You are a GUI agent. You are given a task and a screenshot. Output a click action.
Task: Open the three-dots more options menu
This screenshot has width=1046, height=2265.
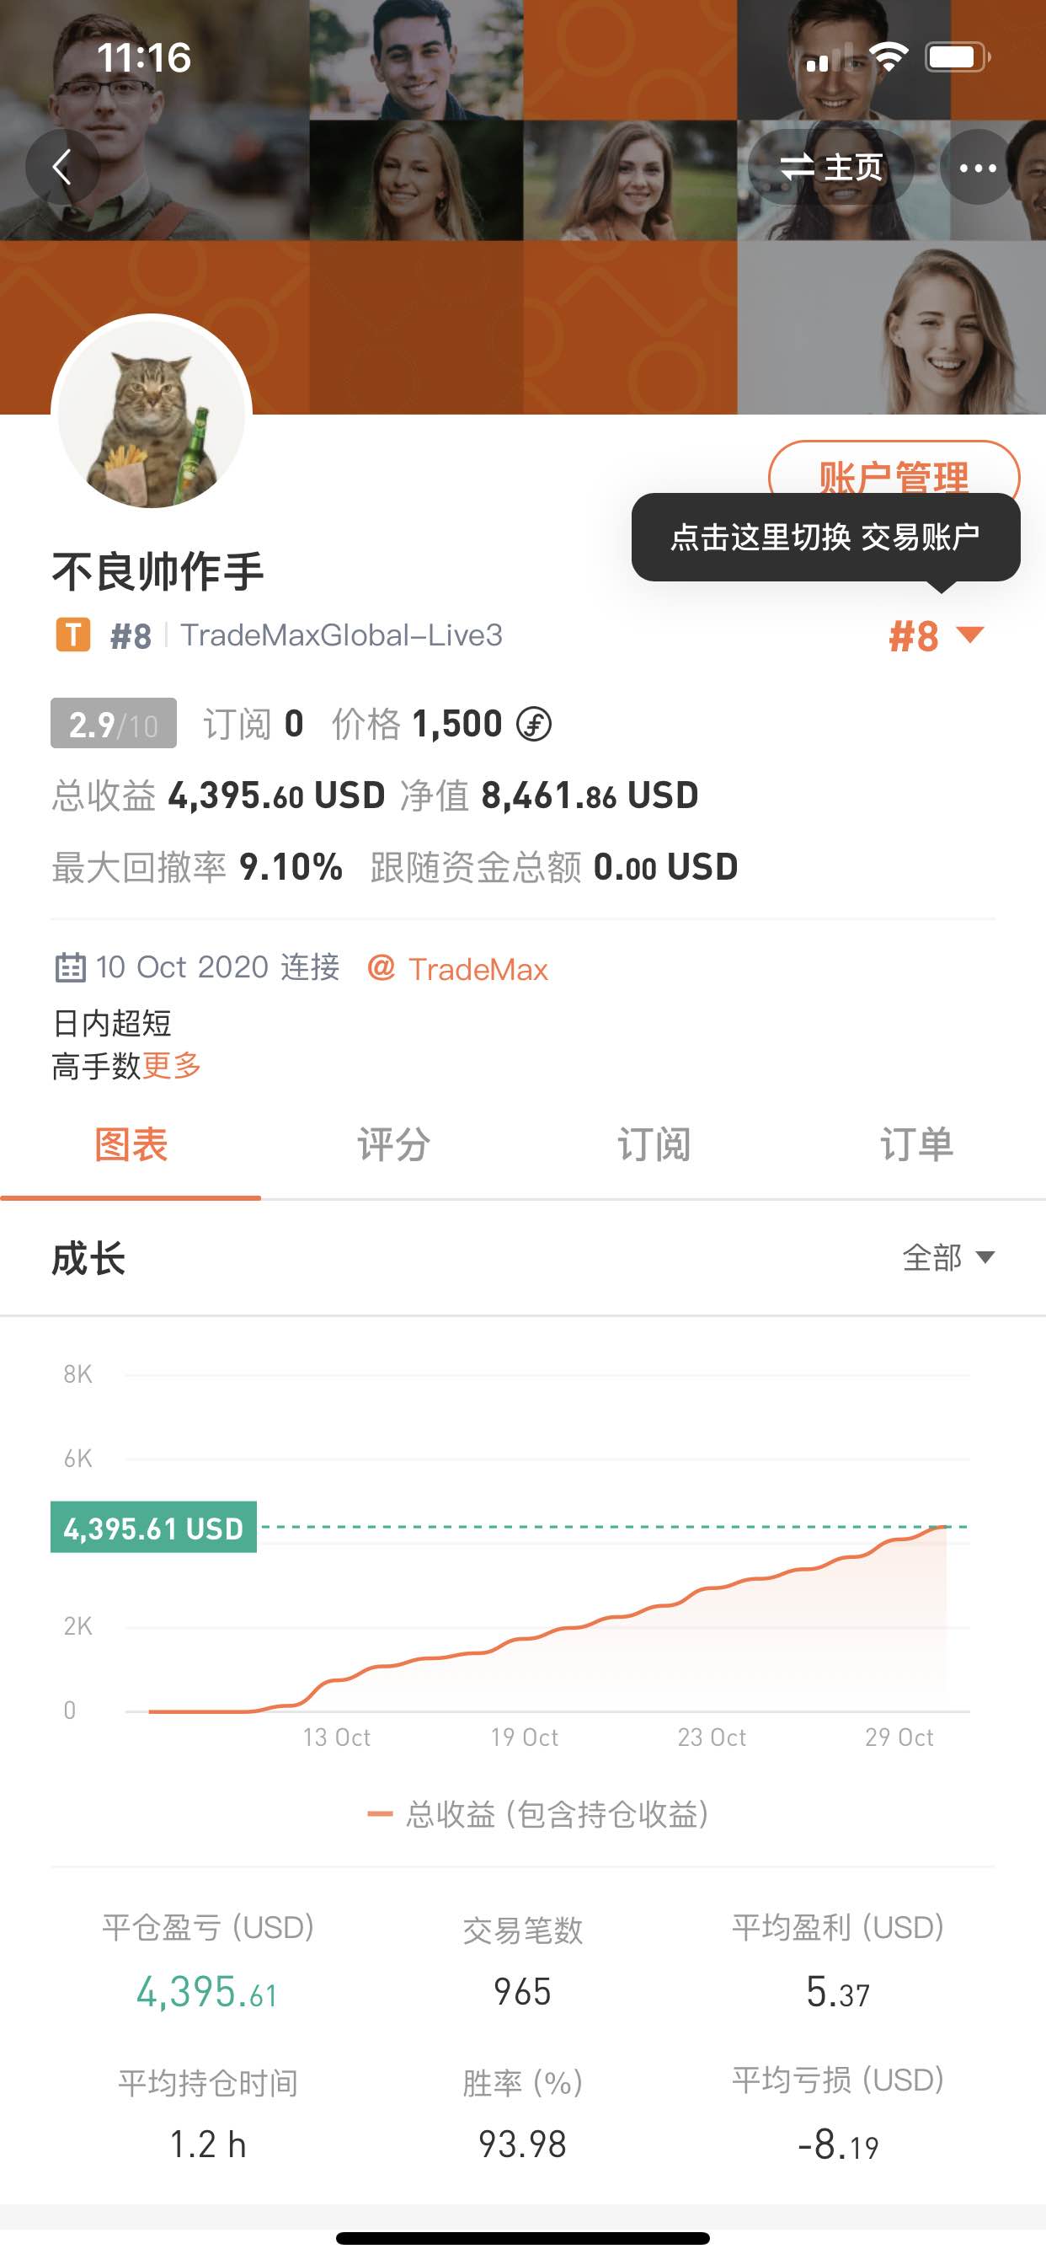coord(978,167)
